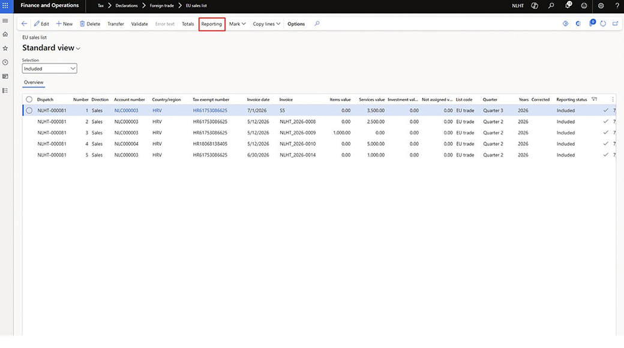624x348 pixels.
Task: Click Foreign trade in breadcrumb
Action: [x=161, y=5]
